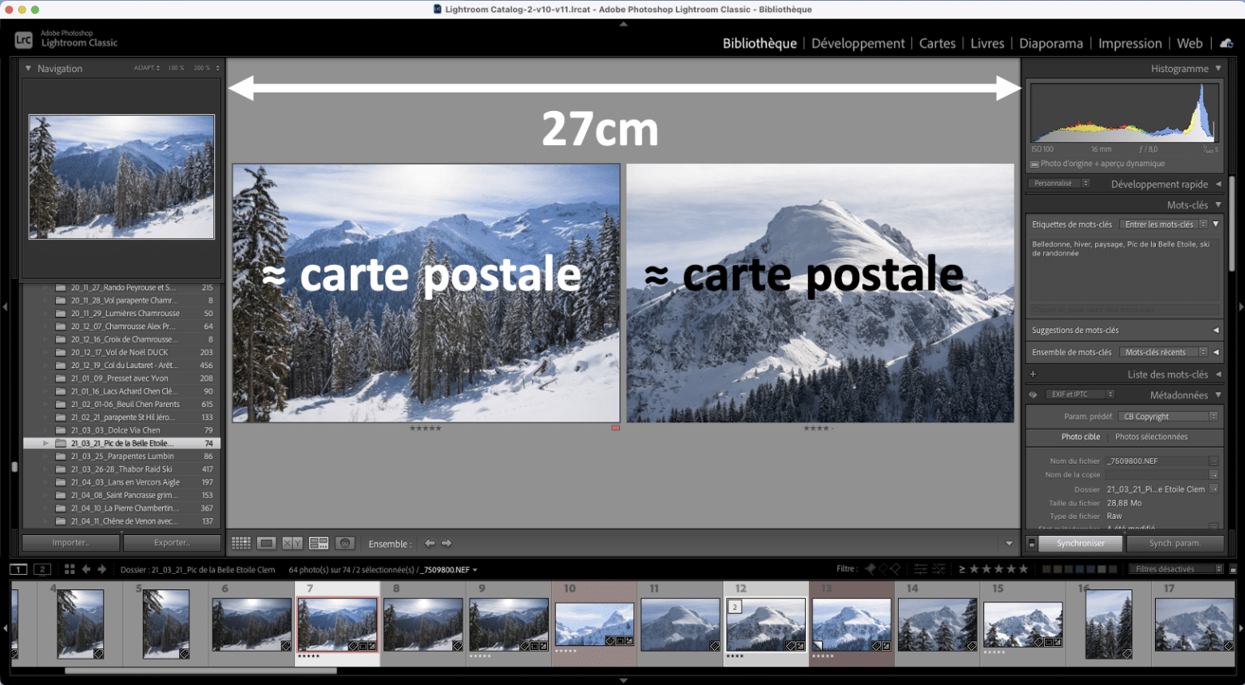The width and height of the screenshot is (1245, 685).
Task: Click the Exporter button
Action: tap(172, 542)
